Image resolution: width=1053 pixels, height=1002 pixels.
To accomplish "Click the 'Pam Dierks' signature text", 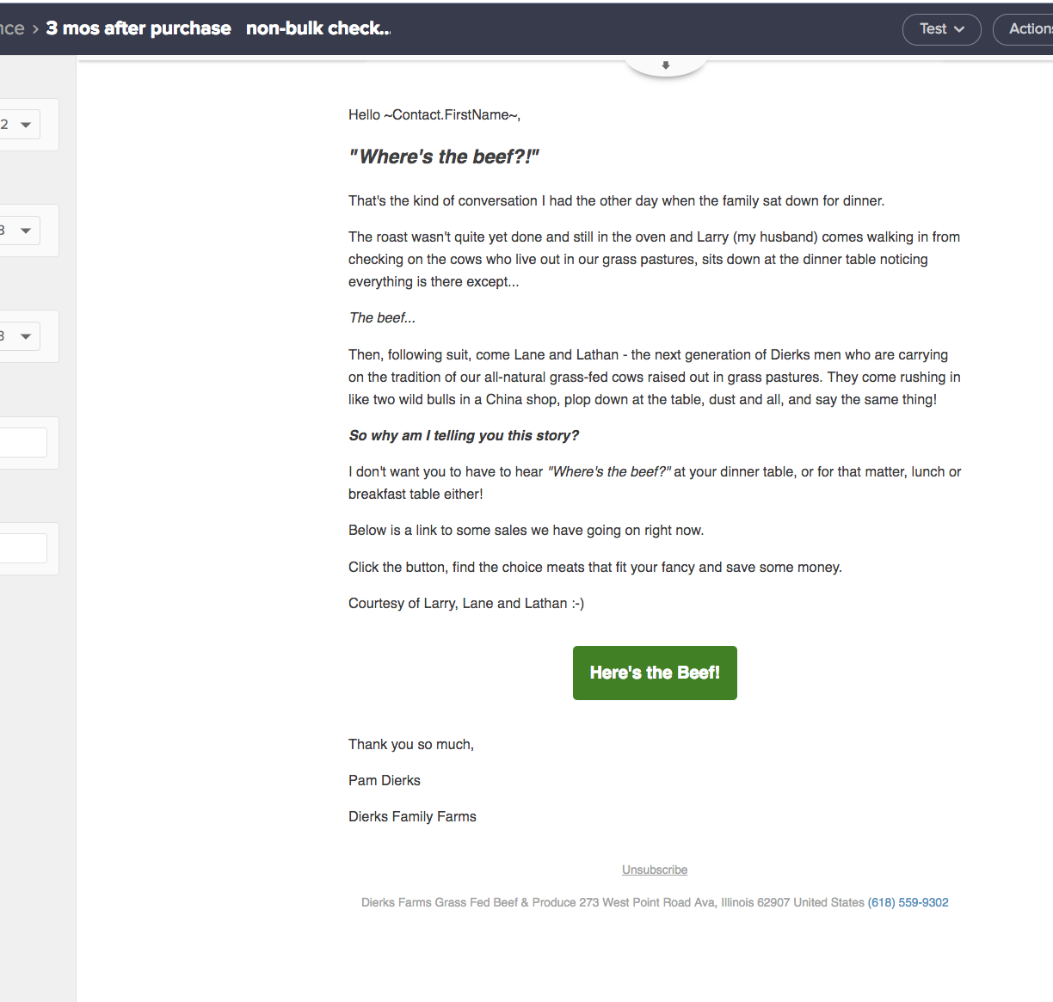I will tap(385, 781).
